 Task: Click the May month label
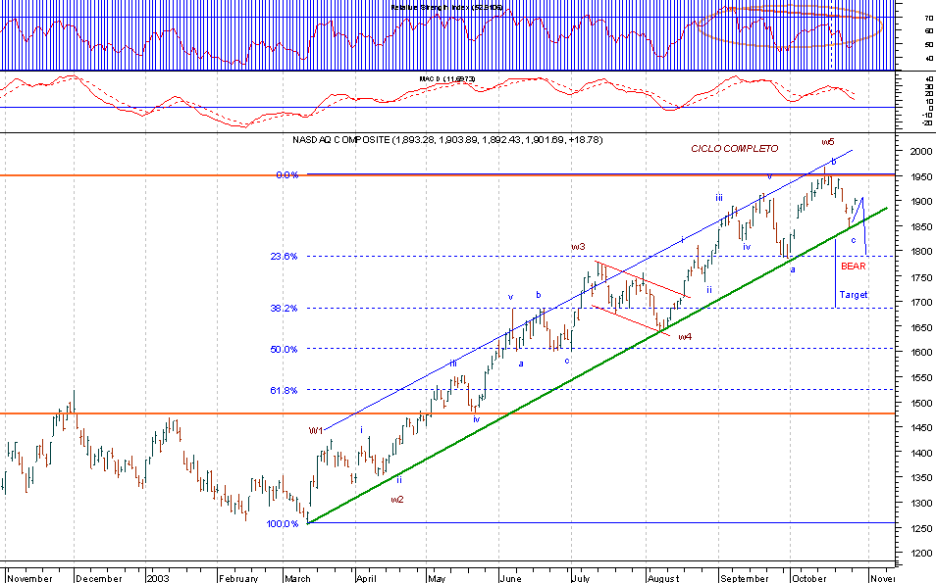pos(437,578)
